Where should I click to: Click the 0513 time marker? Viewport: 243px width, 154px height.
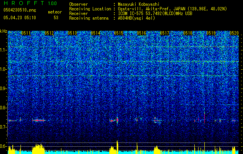pos(72,33)
